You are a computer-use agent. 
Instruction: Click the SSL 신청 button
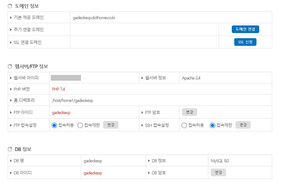[x=245, y=42]
